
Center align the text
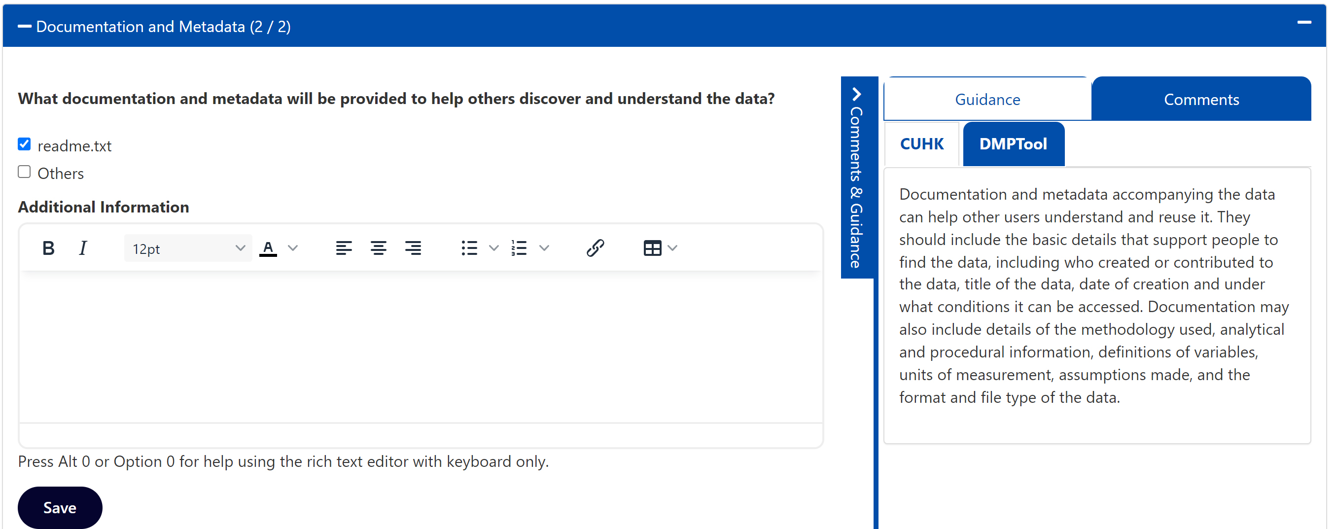(378, 248)
